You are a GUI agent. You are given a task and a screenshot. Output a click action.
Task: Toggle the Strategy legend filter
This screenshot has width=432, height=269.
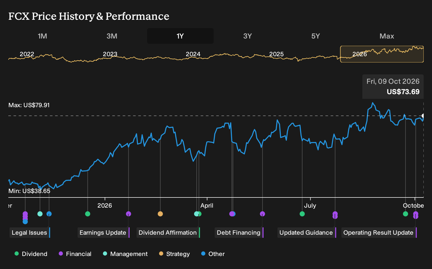[174, 254]
